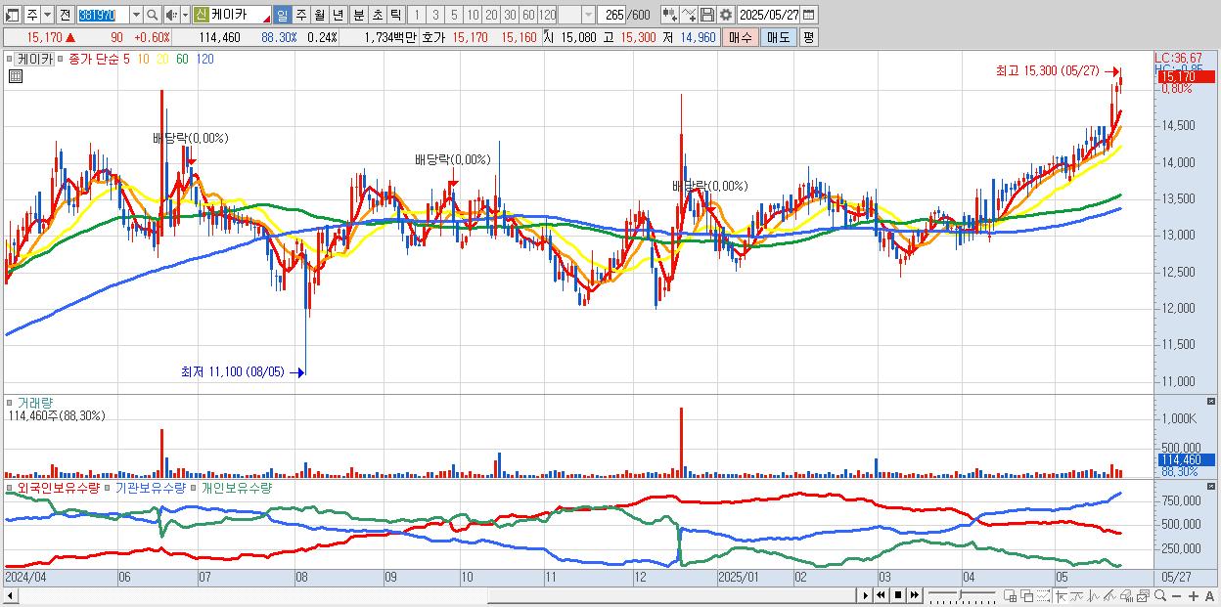Select the 10 interval button
This screenshot has height=607, width=1221.
pyautogui.click(x=473, y=15)
